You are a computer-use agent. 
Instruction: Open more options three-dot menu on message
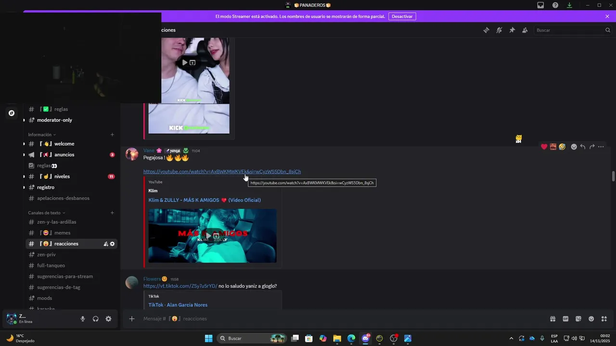(x=601, y=147)
